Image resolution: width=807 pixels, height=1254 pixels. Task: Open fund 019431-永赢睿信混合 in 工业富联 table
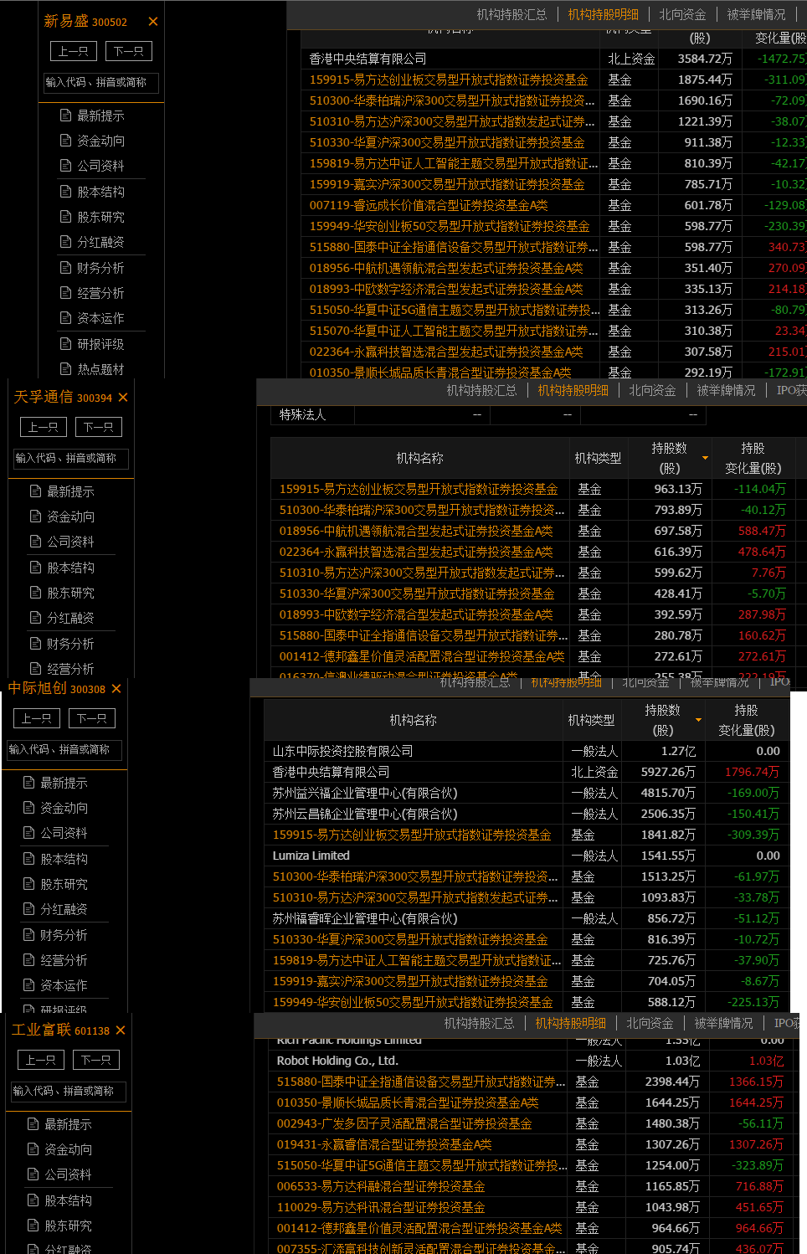point(384,1144)
